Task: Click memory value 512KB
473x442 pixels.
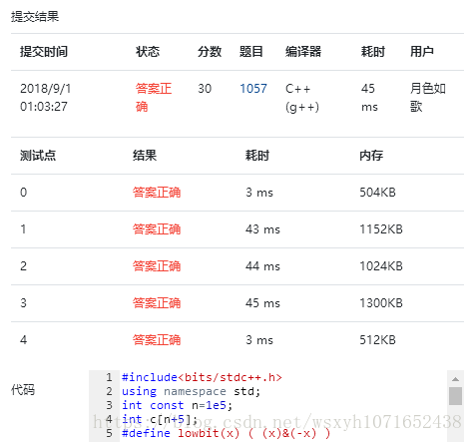Action: pyautogui.click(x=377, y=340)
